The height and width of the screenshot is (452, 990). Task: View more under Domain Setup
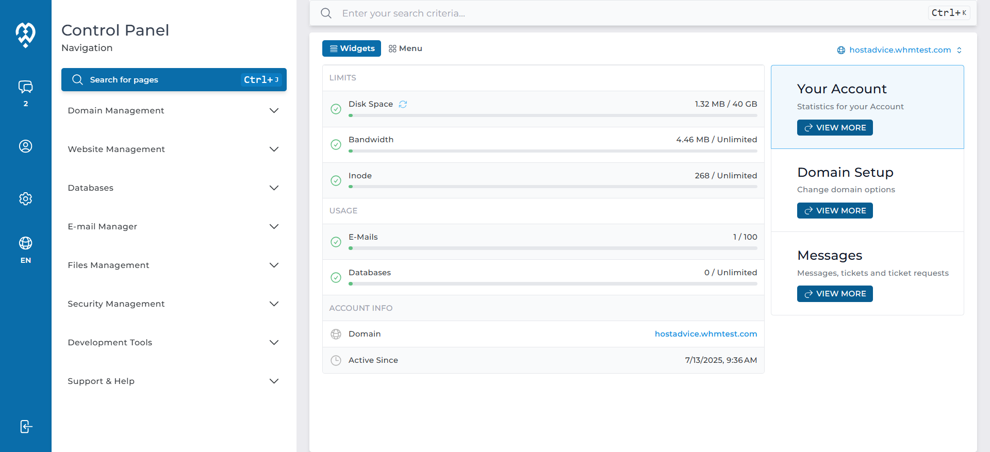point(835,210)
